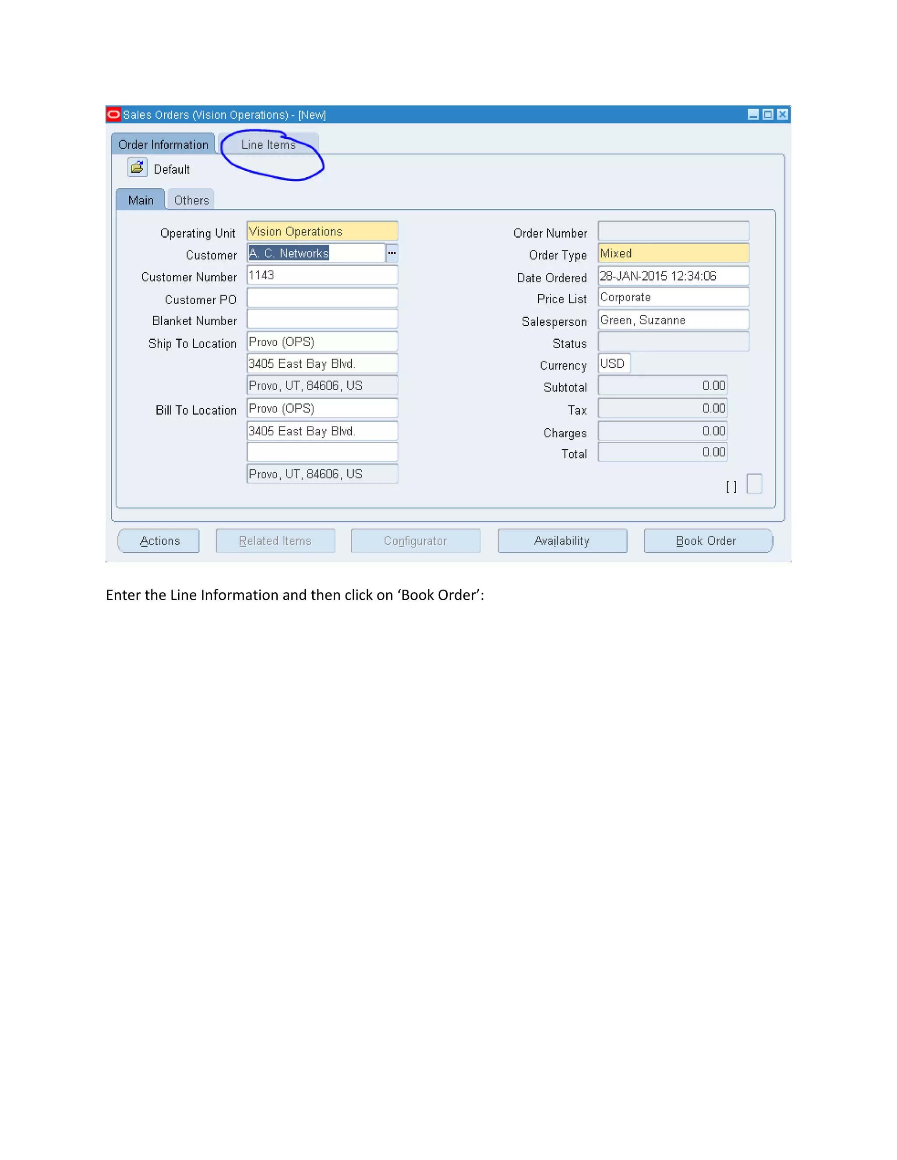Close the Sales Orders window
The width and height of the screenshot is (897, 1160).
pos(782,114)
